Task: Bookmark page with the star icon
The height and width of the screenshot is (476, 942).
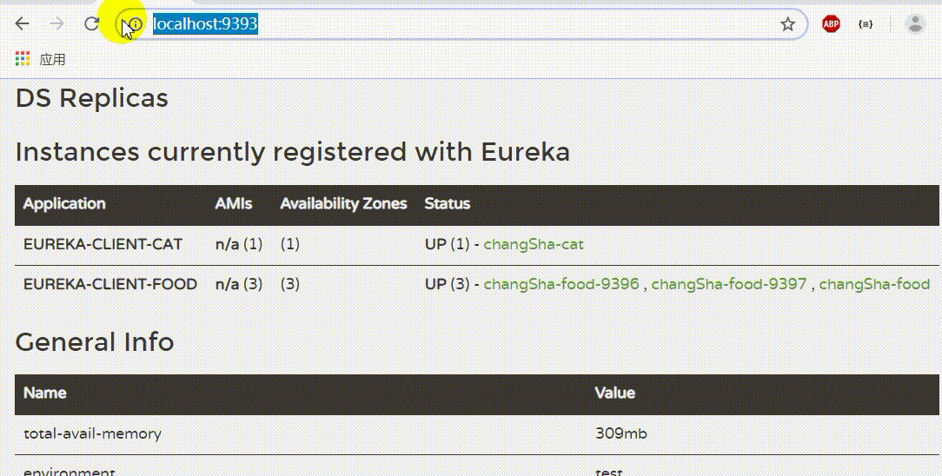Action: pyautogui.click(x=787, y=24)
